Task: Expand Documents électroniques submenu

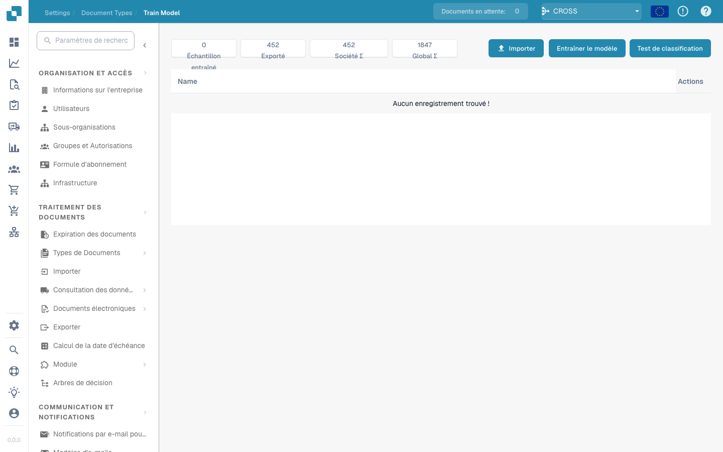Action: point(145,309)
